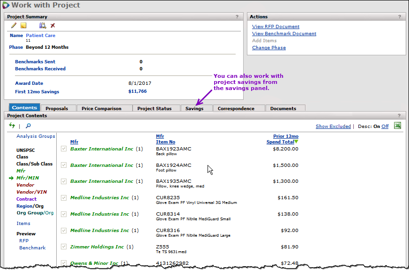Click the red X delete project icon

coord(53,26)
